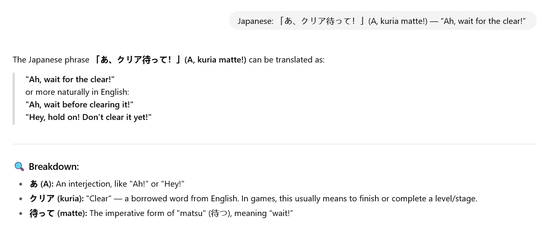Click the explanation "An interjection, like Ah! or Hey!"
This screenshot has width=556, height=229.
(x=120, y=184)
